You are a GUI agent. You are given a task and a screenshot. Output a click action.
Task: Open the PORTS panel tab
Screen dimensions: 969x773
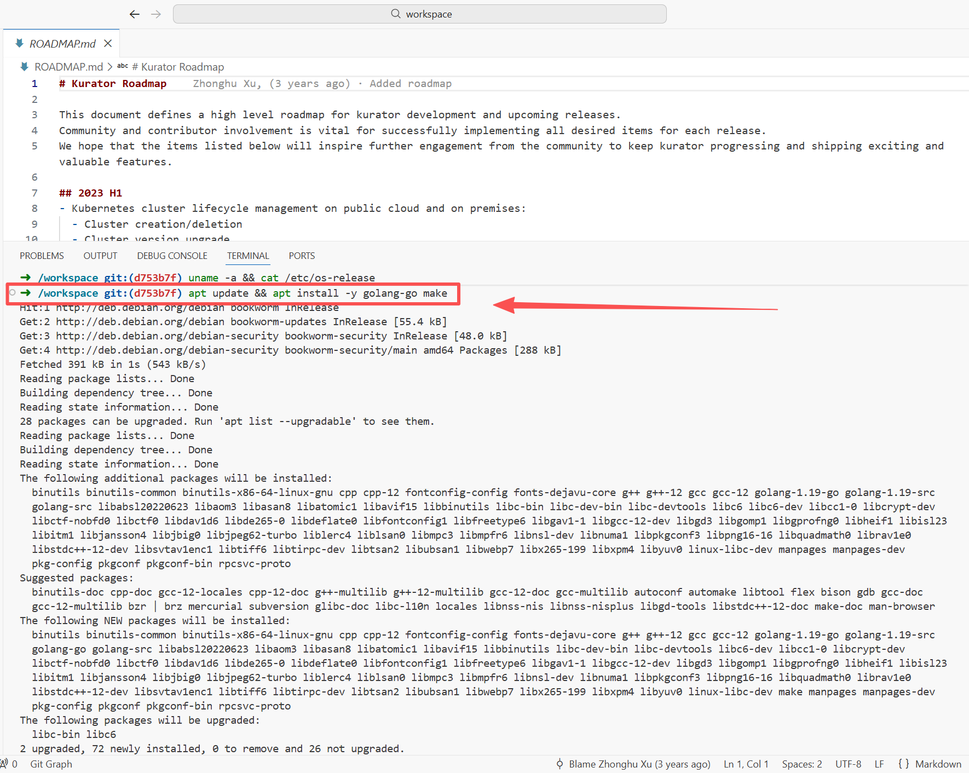[302, 256]
